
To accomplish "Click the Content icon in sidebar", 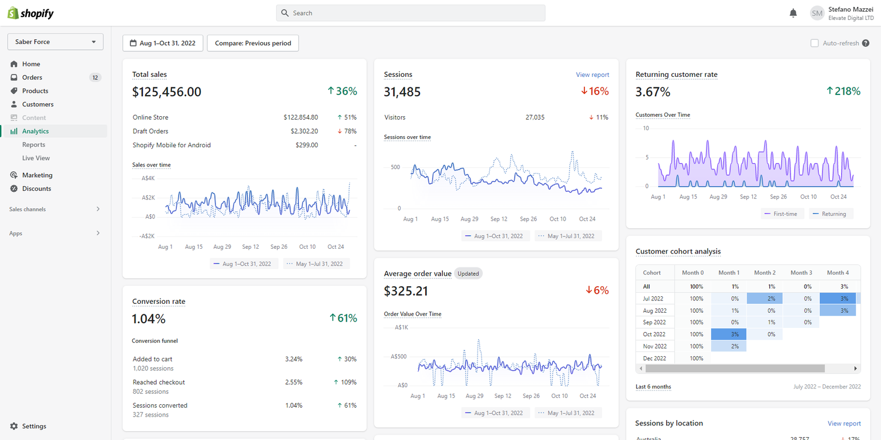I will point(14,118).
